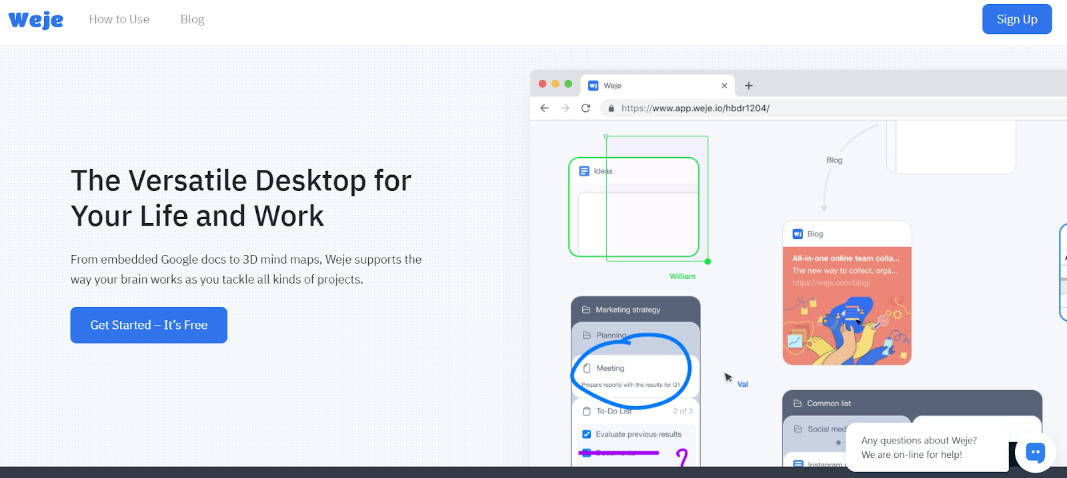This screenshot has width=1067, height=478.
Task: Click the Ideas card title
Action: click(603, 171)
